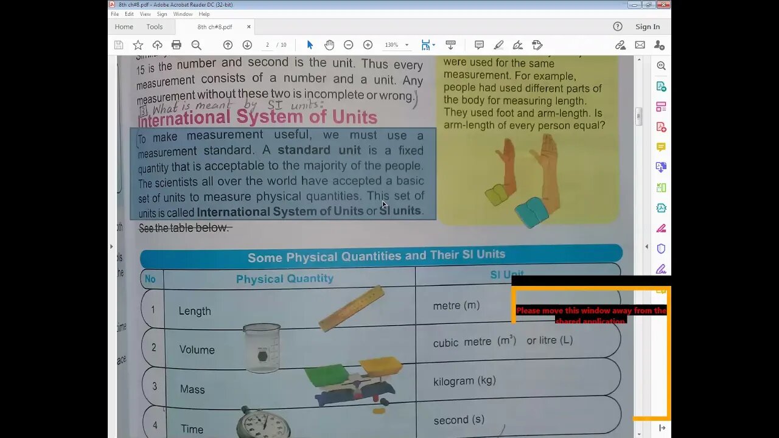Open Protect shield tool in sidebar
The width and height of the screenshot is (779, 438).
pos(661,249)
